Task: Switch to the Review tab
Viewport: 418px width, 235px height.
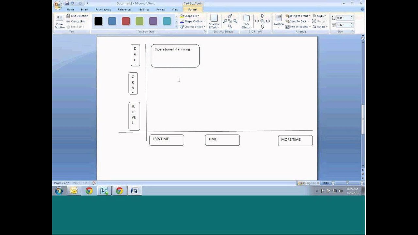Action: (161, 9)
